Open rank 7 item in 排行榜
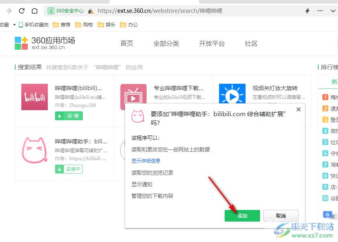This screenshot has height=242, width=338. tap(330, 164)
